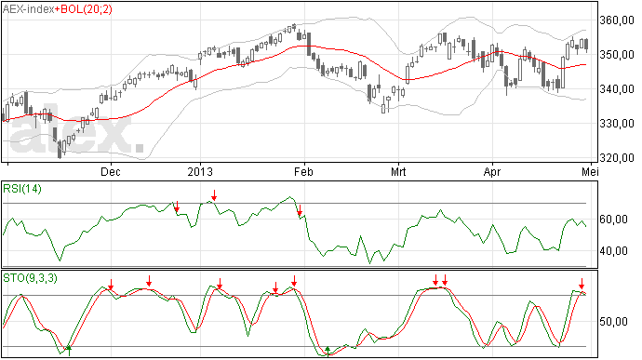Click the AEX-index chart title label
Viewport: 642px width, 360px height.
pos(28,9)
